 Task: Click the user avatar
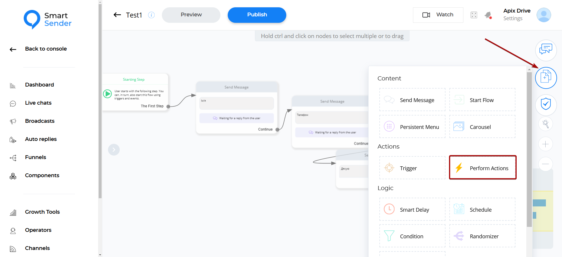(544, 15)
